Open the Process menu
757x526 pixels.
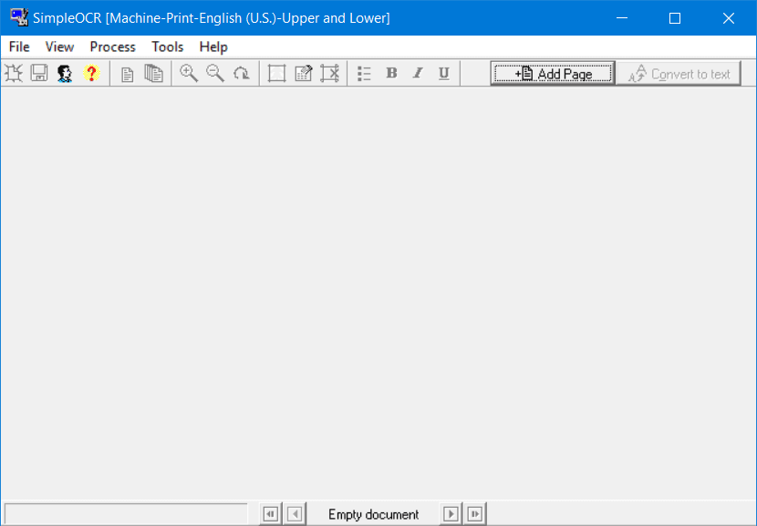tap(112, 46)
